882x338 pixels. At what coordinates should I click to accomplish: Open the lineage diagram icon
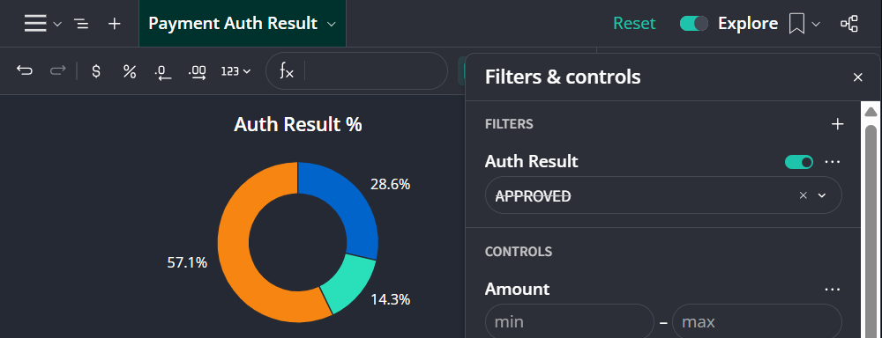click(848, 24)
